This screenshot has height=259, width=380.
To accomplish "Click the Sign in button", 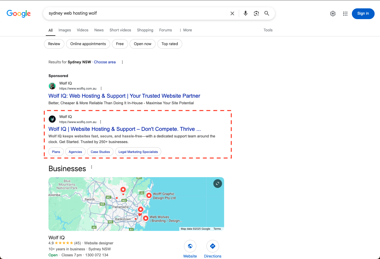I will click(363, 13).
